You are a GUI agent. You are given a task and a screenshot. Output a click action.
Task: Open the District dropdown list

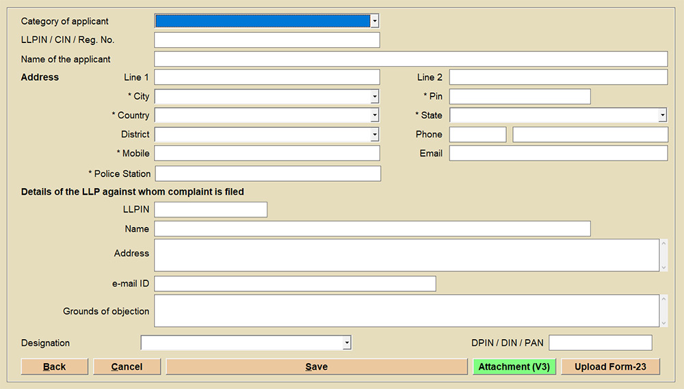(374, 135)
